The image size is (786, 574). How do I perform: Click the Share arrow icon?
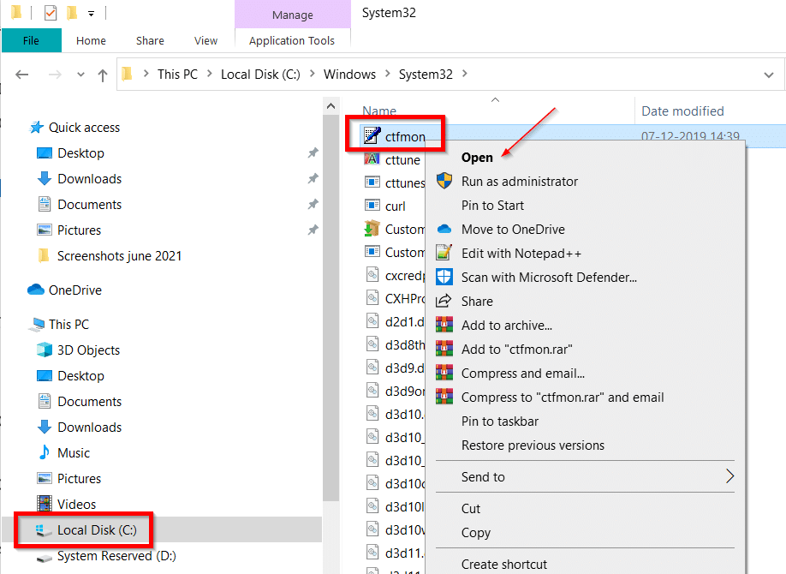(444, 300)
